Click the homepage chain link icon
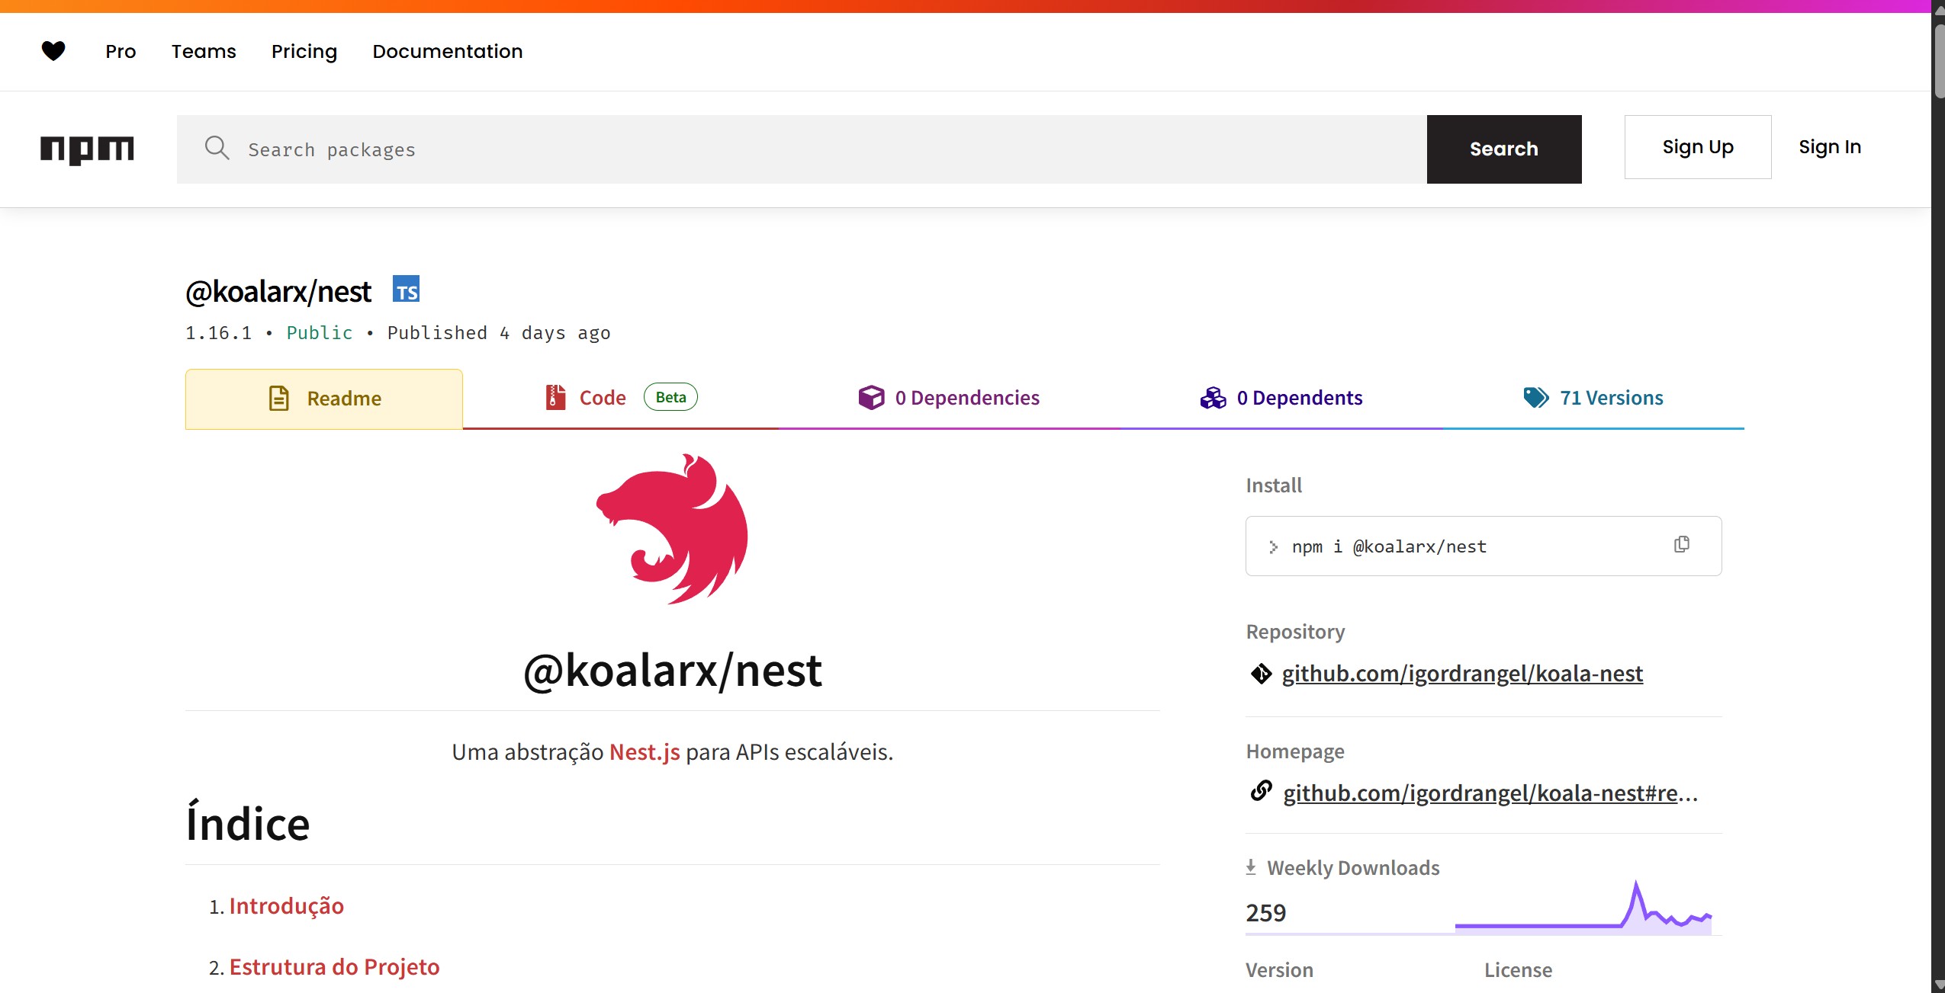This screenshot has width=1945, height=993. (1262, 791)
